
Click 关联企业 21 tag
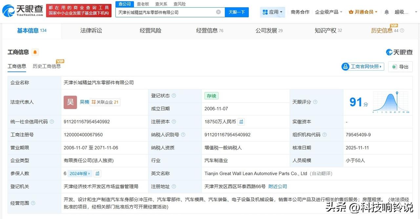pyautogui.click(x=105, y=102)
